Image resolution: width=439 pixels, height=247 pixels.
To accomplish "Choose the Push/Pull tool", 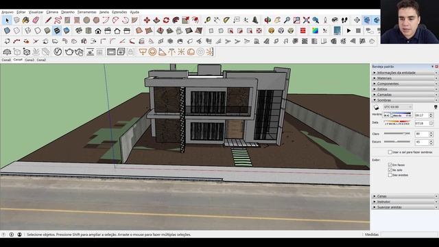I will [x=156, y=20].
